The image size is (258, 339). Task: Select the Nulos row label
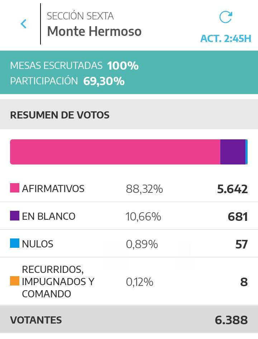pyautogui.click(x=38, y=244)
